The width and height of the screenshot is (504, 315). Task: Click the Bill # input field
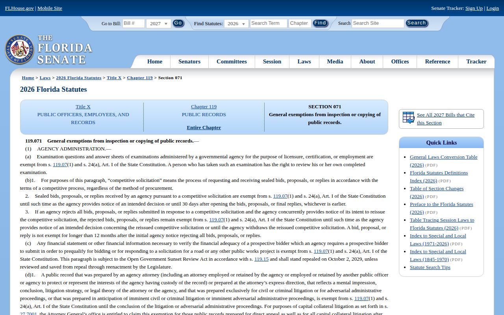(x=133, y=23)
